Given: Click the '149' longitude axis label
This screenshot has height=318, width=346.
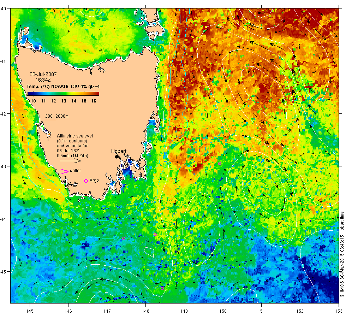Looking at the screenshot, I should point(184,311).
